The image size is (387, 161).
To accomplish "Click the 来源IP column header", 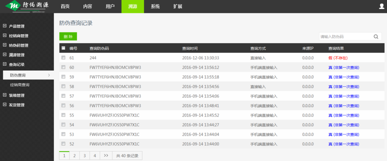I will click(308, 48).
